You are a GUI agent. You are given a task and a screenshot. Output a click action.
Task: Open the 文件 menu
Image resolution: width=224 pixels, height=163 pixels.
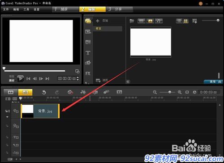point(6,9)
